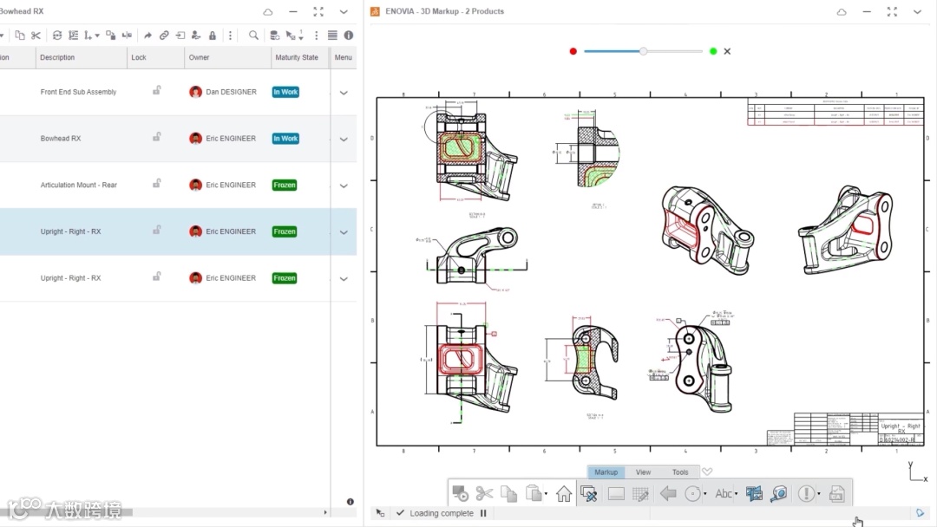Viewport: 937px width, 527px height.
Task: Toggle lock for highlighted Upright - Right - RX row
Action: click(x=156, y=231)
